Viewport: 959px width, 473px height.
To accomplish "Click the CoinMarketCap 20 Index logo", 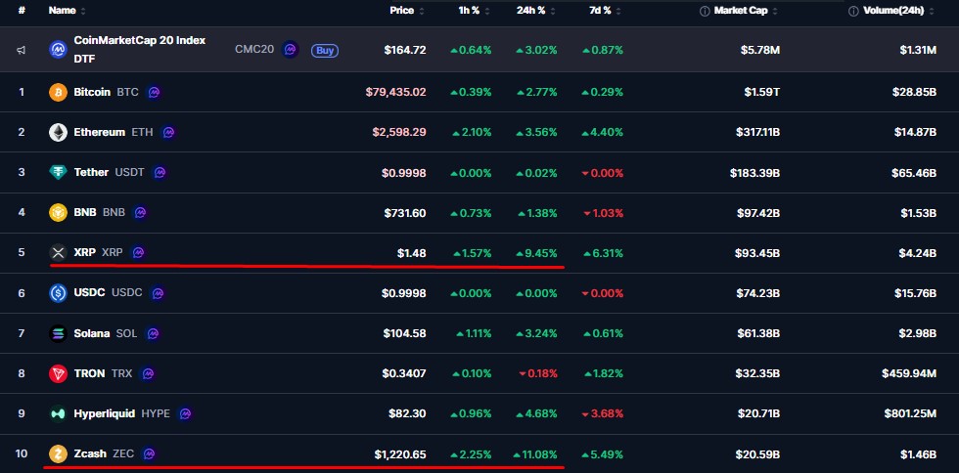I will pos(58,50).
